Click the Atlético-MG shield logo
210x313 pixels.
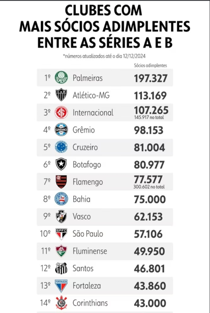coord(61,95)
